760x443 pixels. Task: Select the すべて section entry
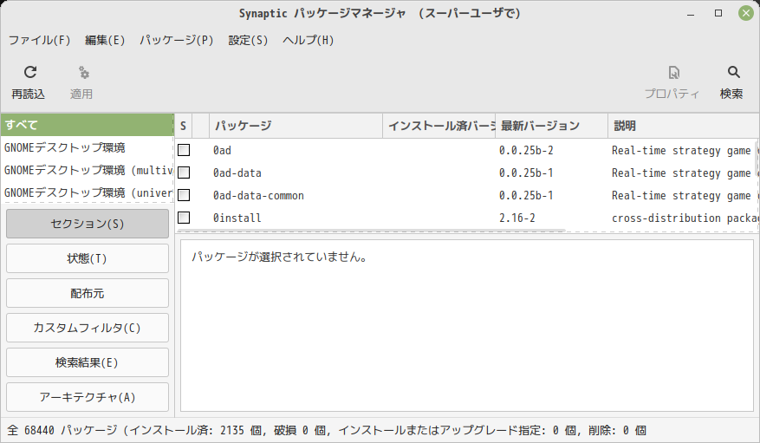point(88,125)
